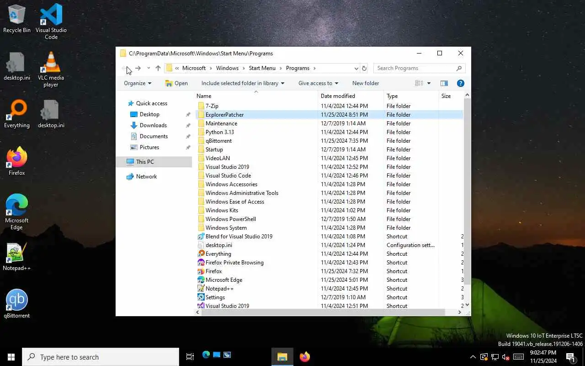Click New folder in toolbar
The image size is (585, 366).
click(x=366, y=83)
